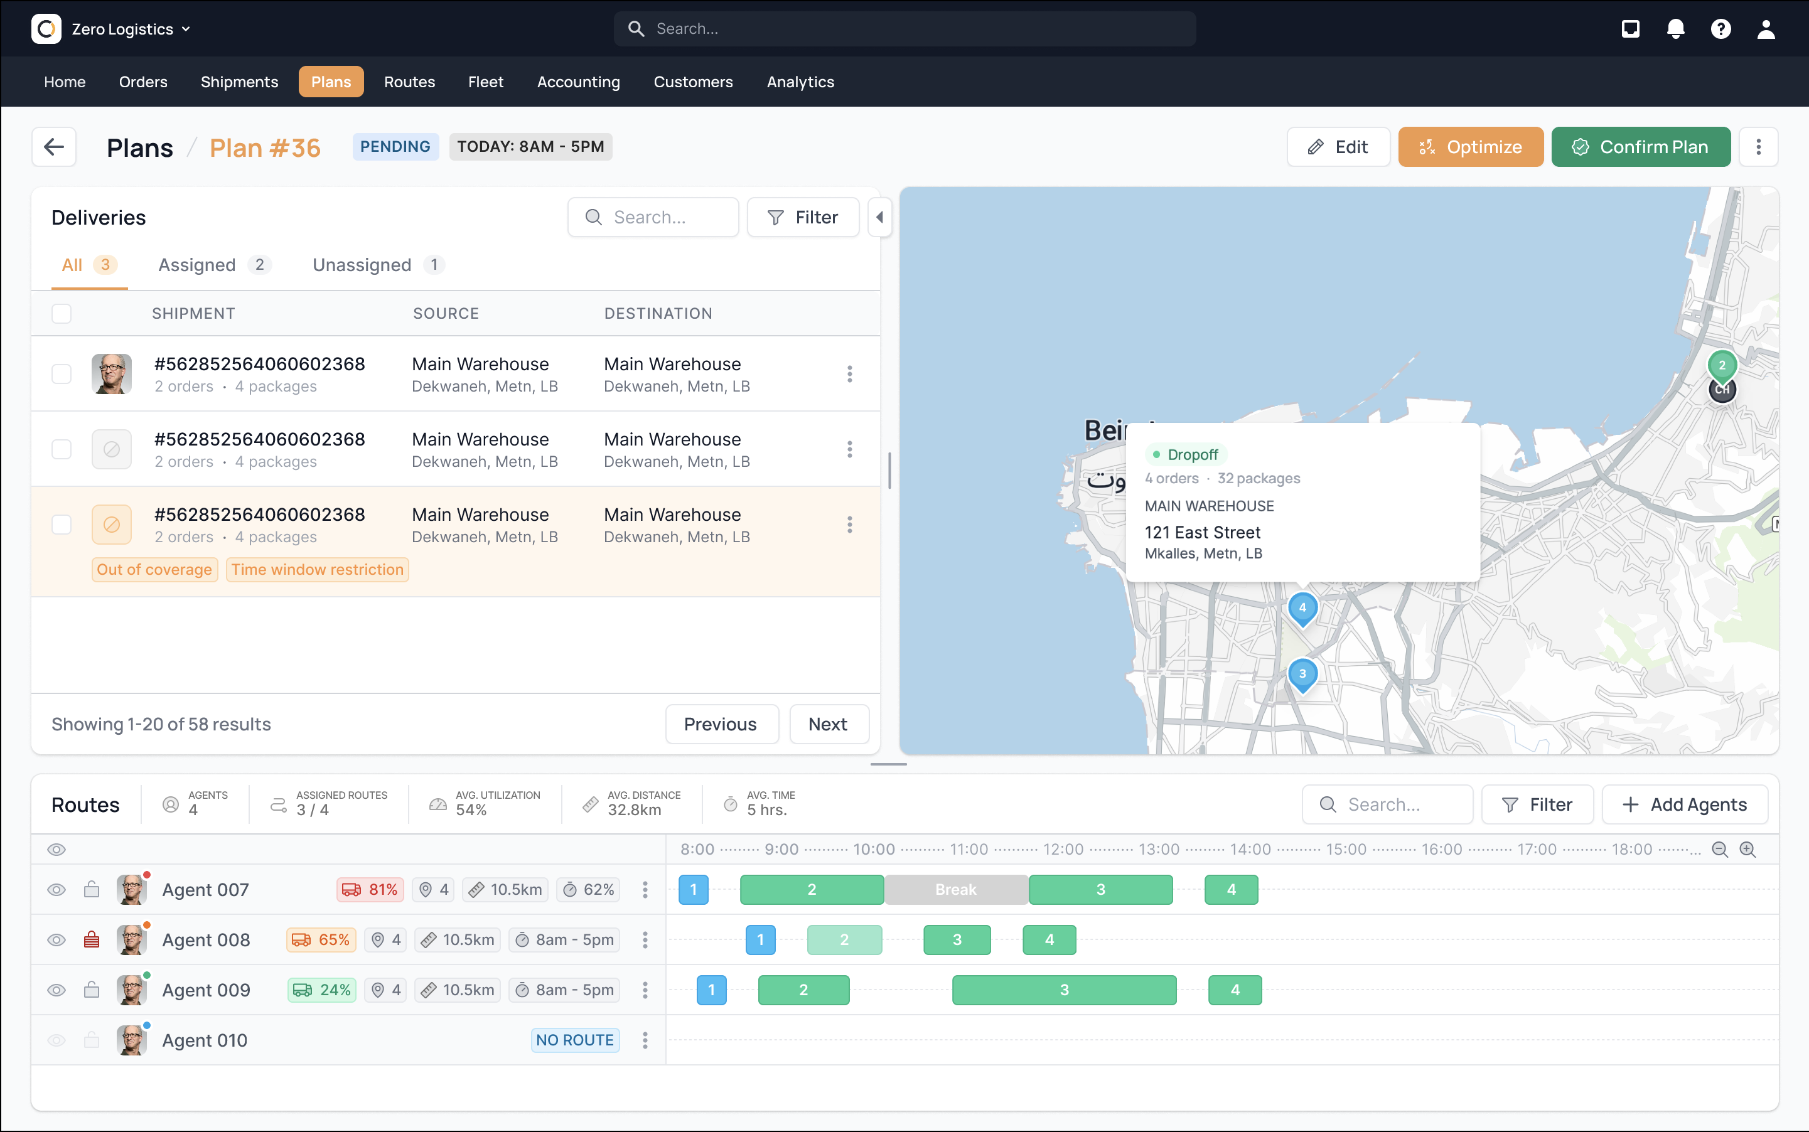Click the notifications bell icon
Viewport: 1809px width, 1132px height.
point(1675,28)
